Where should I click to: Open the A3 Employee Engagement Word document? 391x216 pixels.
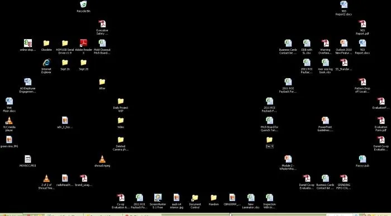click(x=28, y=81)
